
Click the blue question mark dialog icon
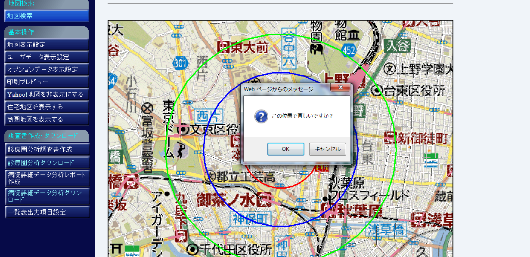click(261, 116)
